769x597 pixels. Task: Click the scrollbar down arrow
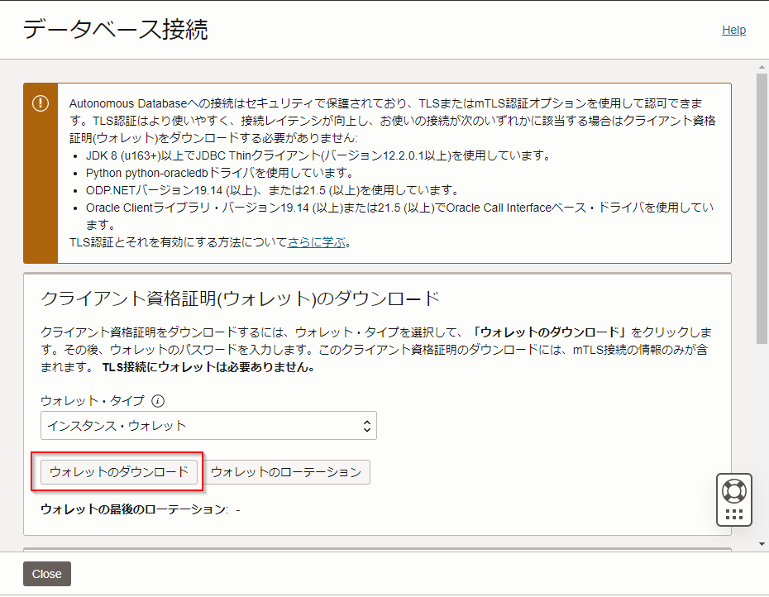762,543
